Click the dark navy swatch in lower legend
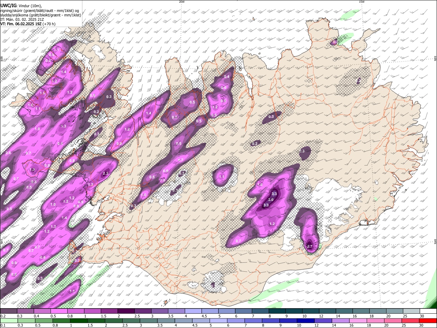 [305, 321]
